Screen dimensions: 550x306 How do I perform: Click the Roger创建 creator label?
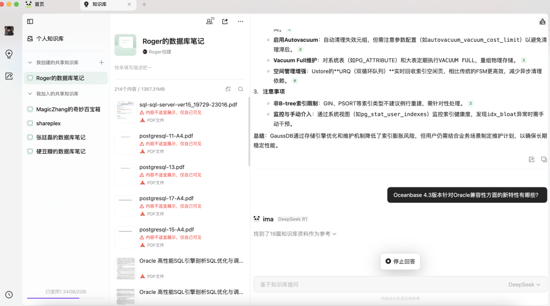pyautogui.click(x=157, y=52)
